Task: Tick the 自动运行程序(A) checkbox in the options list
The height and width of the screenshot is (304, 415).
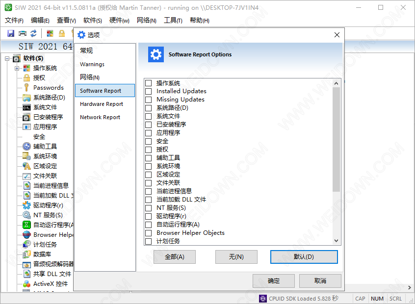Action: [x=149, y=225]
